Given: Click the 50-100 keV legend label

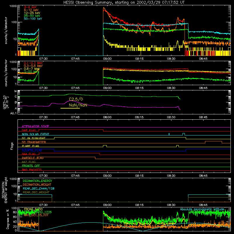Looking at the screenshot, I should point(33,19).
